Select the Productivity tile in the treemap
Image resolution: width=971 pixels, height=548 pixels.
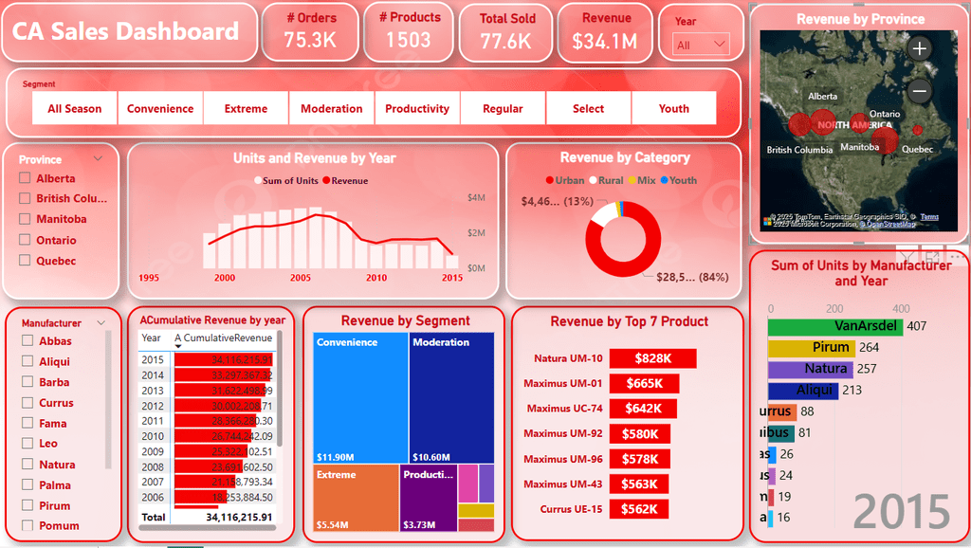tap(429, 498)
